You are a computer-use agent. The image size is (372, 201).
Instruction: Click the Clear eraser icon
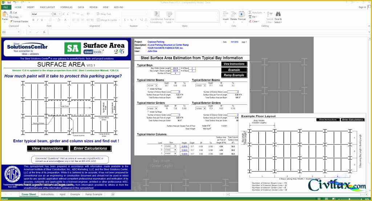(250, 21)
